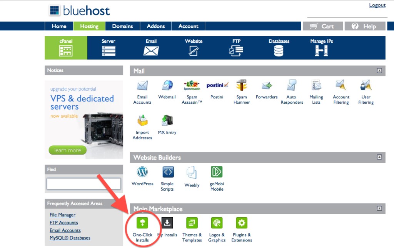Browse Logos & Graphics

(x=217, y=230)
